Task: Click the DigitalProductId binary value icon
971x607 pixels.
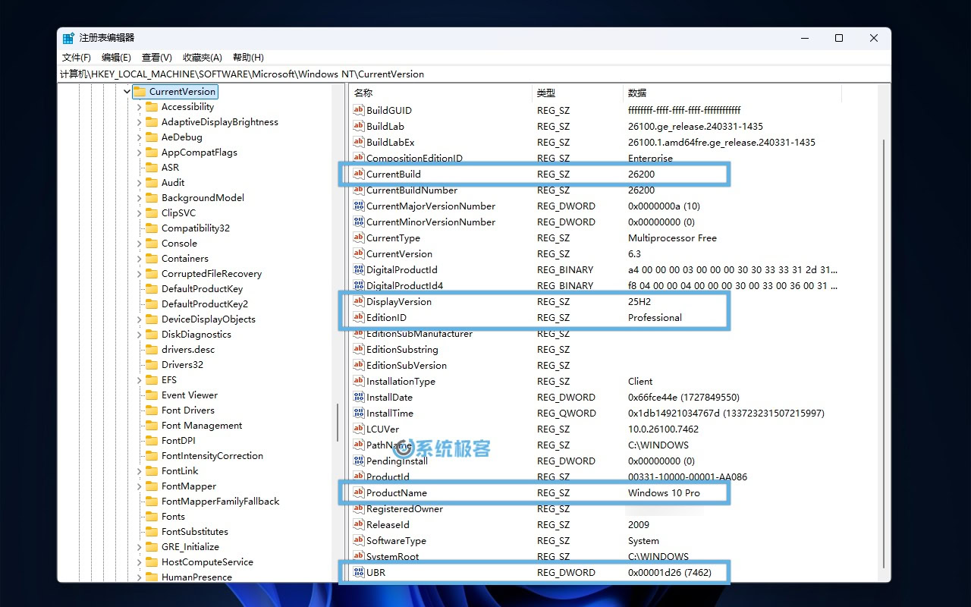Action: click(x=360, y=269)
